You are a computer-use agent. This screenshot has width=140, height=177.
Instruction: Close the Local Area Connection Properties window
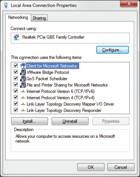pyautogui.click(x=129, y=3)
